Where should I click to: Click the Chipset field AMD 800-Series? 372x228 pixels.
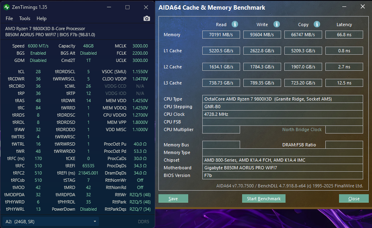pos(283,160)
